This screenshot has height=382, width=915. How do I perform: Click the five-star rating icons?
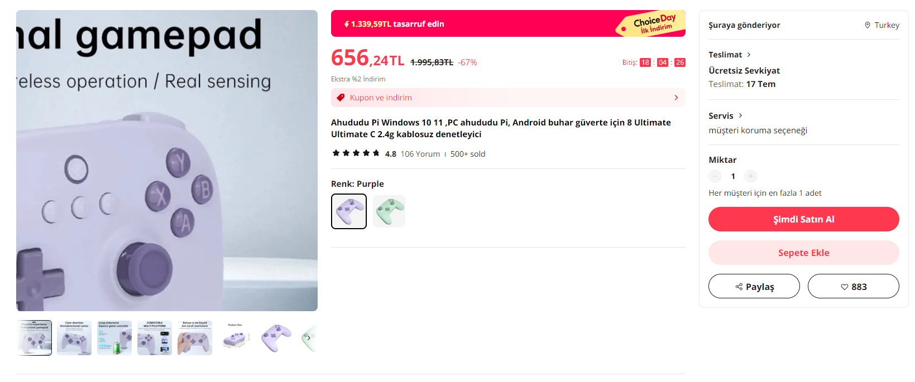coord(356,153)
